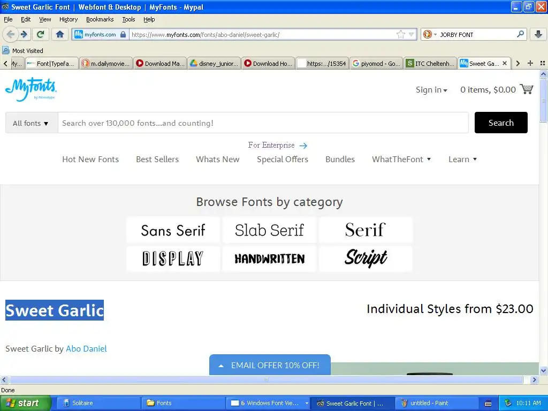Click the system tray icon beside the clock

click(x=508, y=403)
